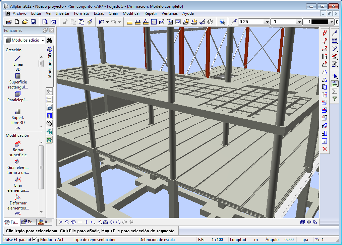
Task: Switch to the Fu... (Funciones) tab
Action: tap(11, 222)
